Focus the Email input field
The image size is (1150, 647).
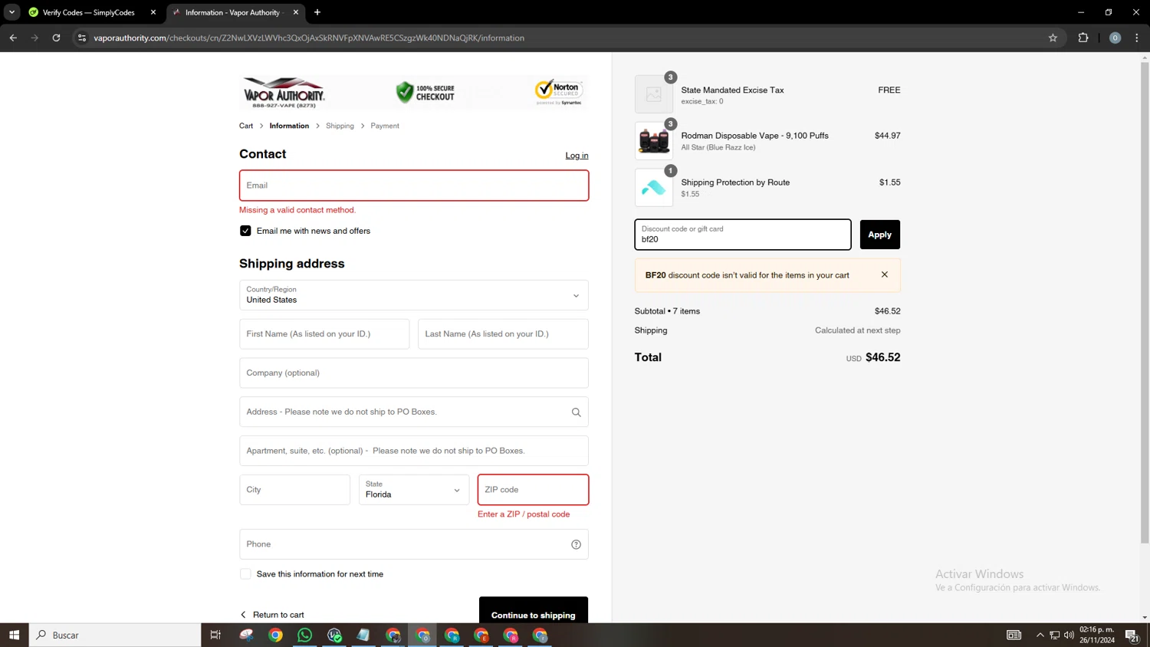(414, 186)
